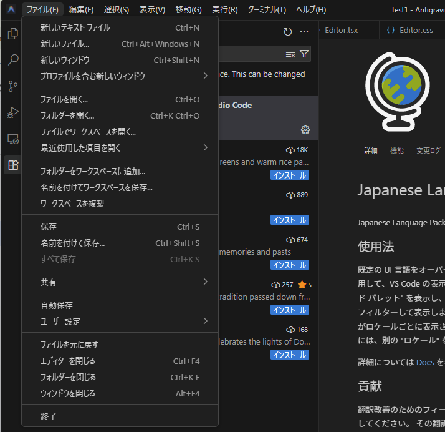
Task: Open the 実行(R) menu
Action: [225, 9]
